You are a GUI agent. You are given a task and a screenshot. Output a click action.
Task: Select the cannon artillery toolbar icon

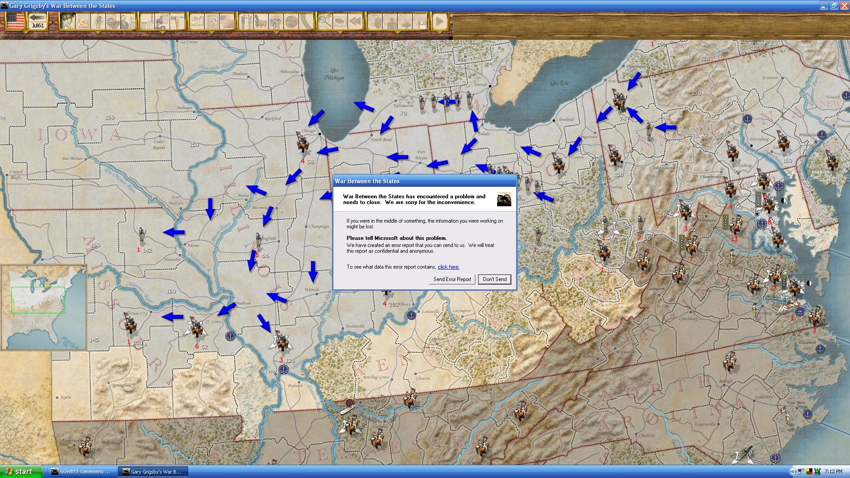coord(113,21)
